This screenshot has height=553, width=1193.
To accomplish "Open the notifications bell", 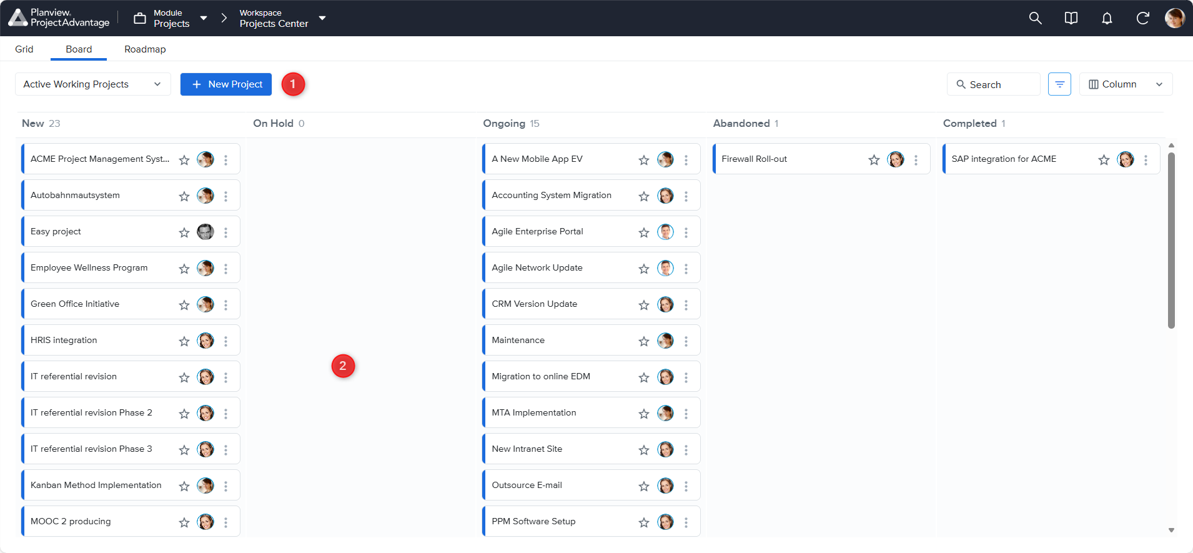I will pyautogui.click(x=1107, y=18).
